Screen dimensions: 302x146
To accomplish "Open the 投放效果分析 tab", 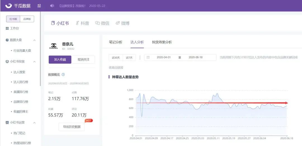I will coord(162,42).
